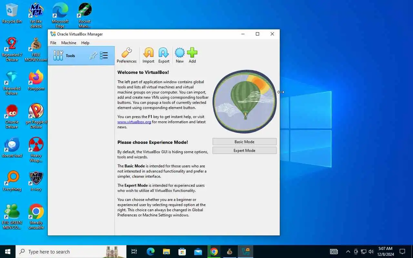Close the VirtualBox Manager window

coord(272,34)
